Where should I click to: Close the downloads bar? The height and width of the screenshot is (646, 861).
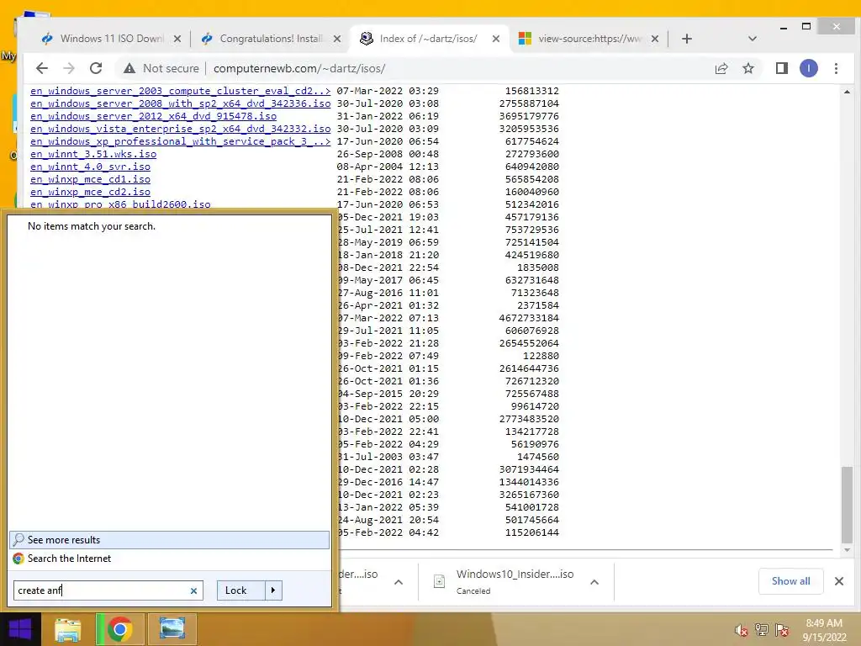point(839,581)
